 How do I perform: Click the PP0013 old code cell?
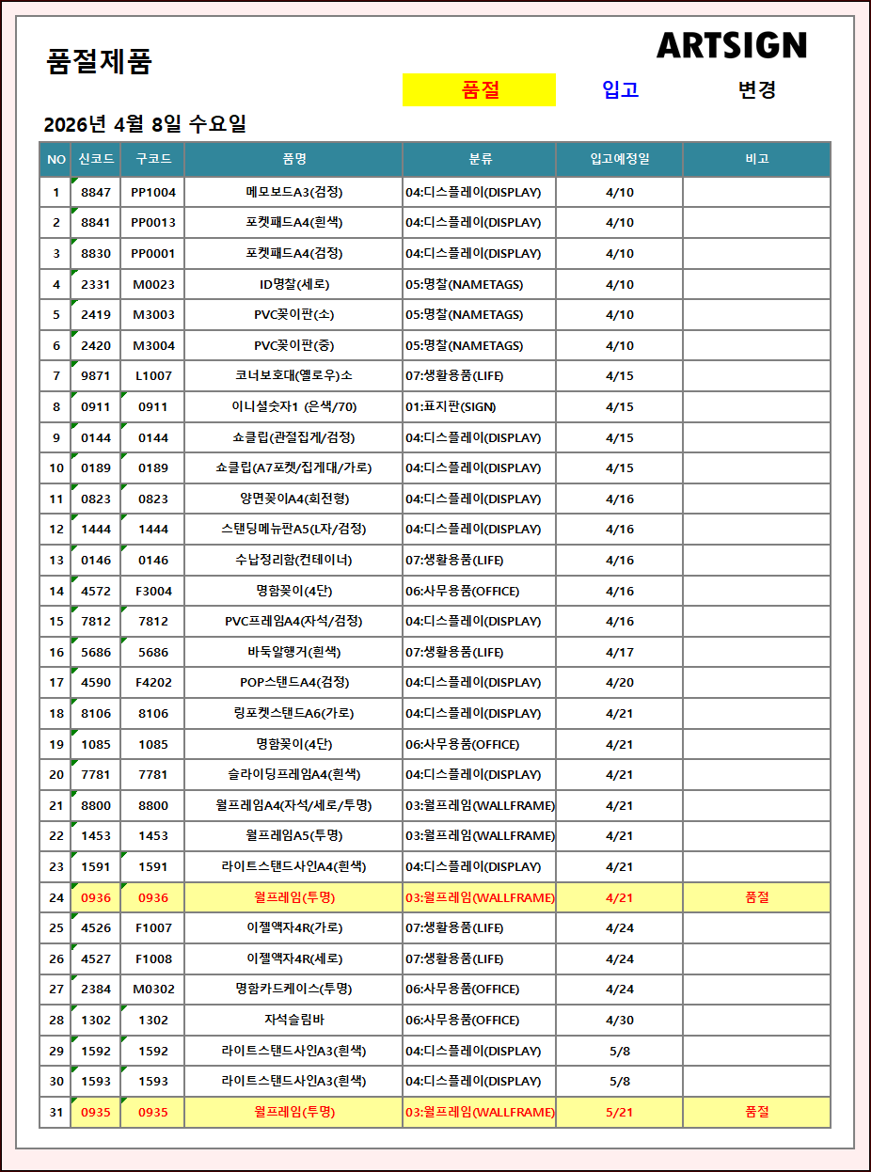click(x=153, y=223)
